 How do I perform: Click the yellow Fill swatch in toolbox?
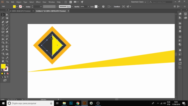pos(3,66)
